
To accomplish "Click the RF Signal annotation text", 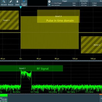I will click(x=43, y=69).
